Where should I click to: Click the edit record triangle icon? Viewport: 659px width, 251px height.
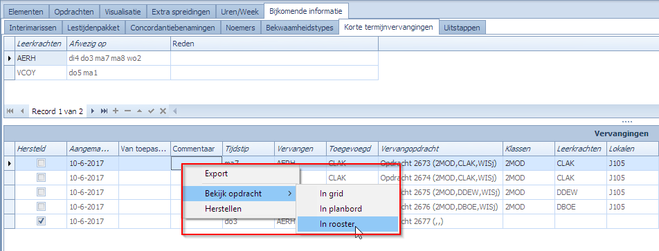pos(140,111)
